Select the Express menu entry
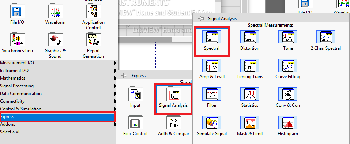The height and width of the screenshot is (144, 350). point(57,117)
